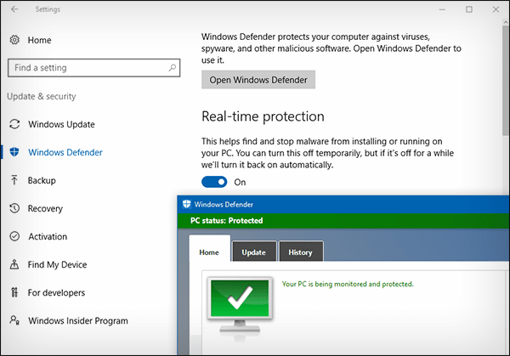Click the Recovery history icon
This screenshot has width=510, height=356.
pos(14,209)
